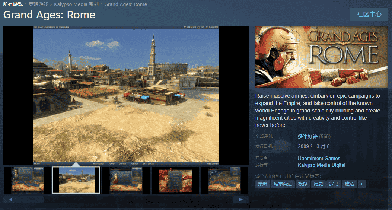Viewport: 392px width, 210px height.
Task: Select the highlighted city view thumbnail
Action: (x=76, y=180)
